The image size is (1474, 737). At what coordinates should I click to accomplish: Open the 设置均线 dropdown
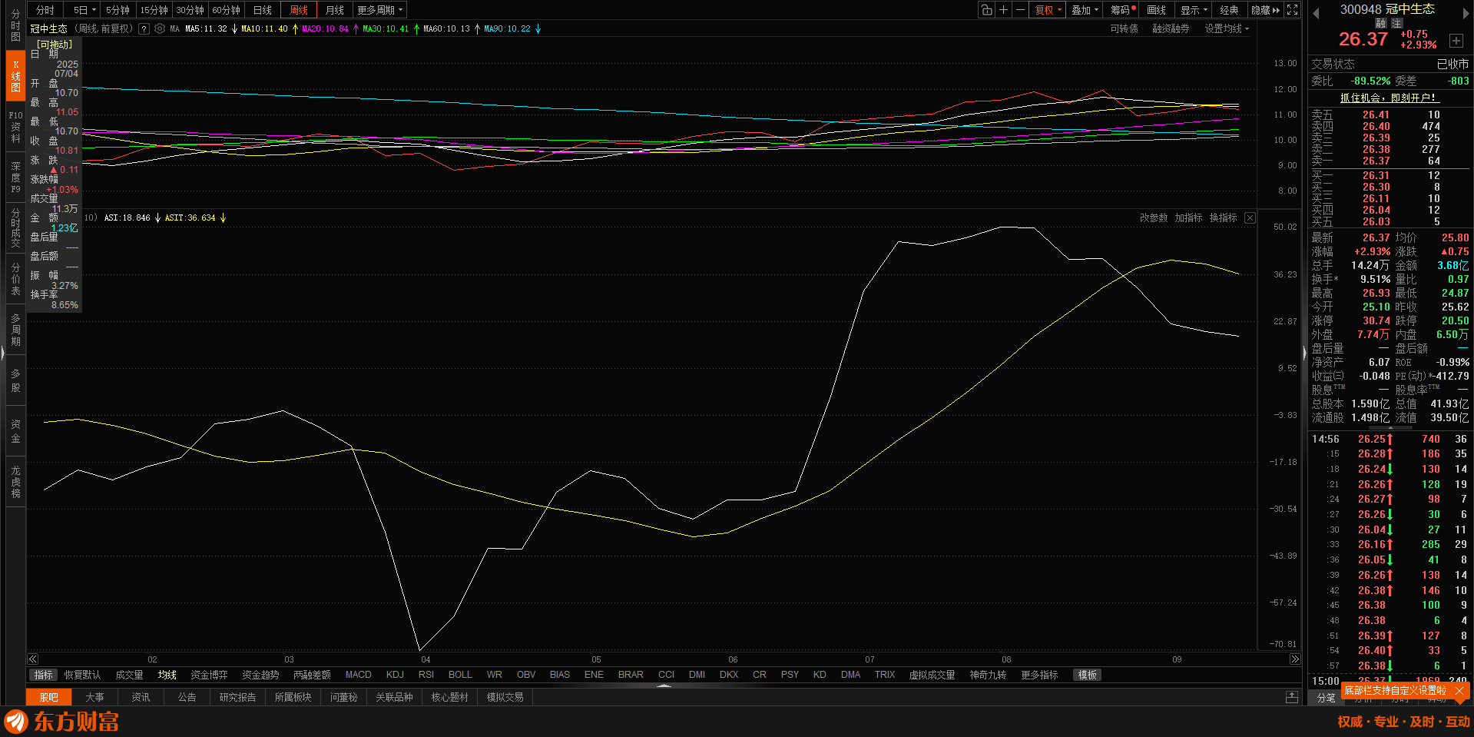click(x=1226, y=28)
